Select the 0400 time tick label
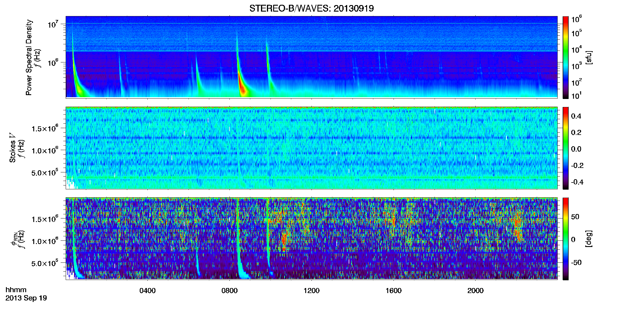 (147, 291)
